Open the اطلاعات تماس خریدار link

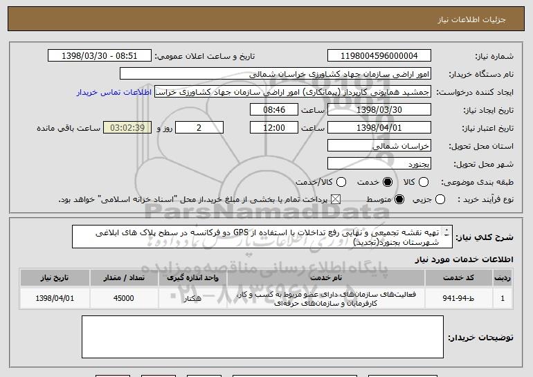114,92
